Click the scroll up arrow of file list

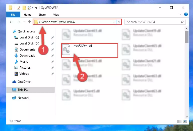coord(186,29)
